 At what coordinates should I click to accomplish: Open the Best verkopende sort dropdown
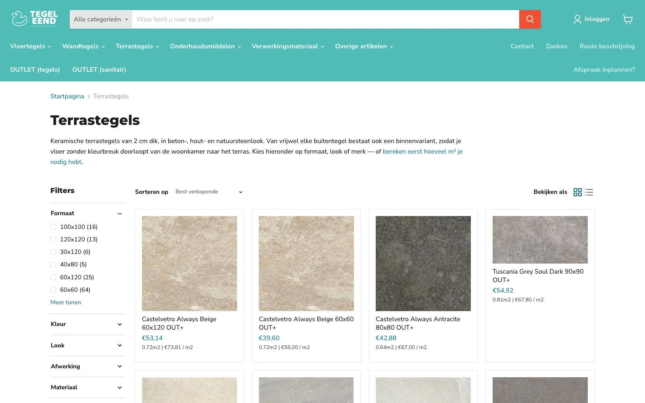(x=209, y=192)
